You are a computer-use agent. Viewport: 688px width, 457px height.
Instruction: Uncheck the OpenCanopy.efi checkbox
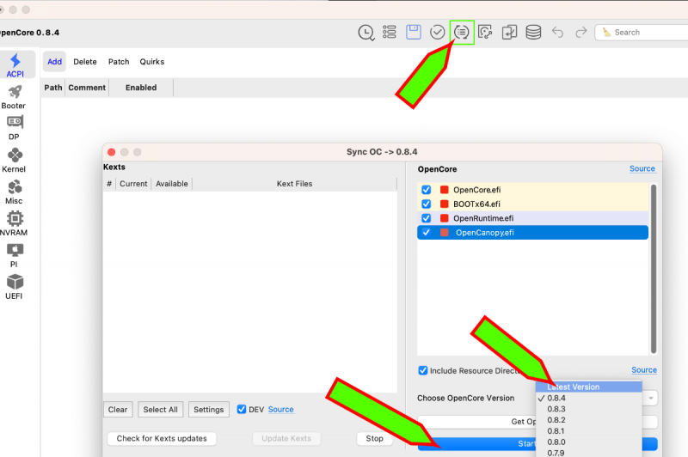(x=426, y=232)
